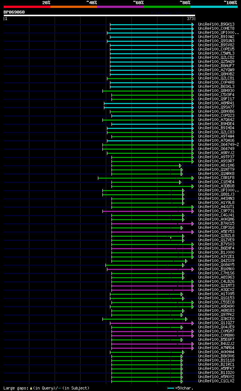
Task: Click the purple alignment bar for B7AX15
Action: tap(153, 224)
